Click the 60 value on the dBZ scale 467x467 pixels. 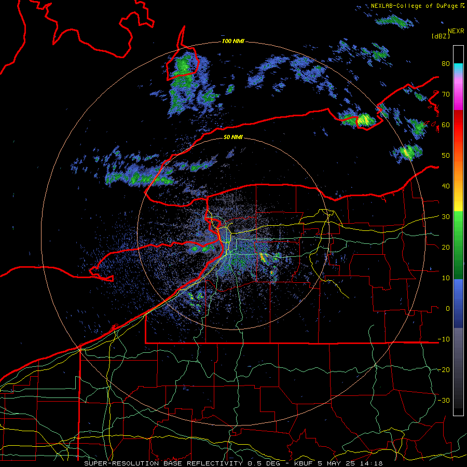[x=446, y=125]
